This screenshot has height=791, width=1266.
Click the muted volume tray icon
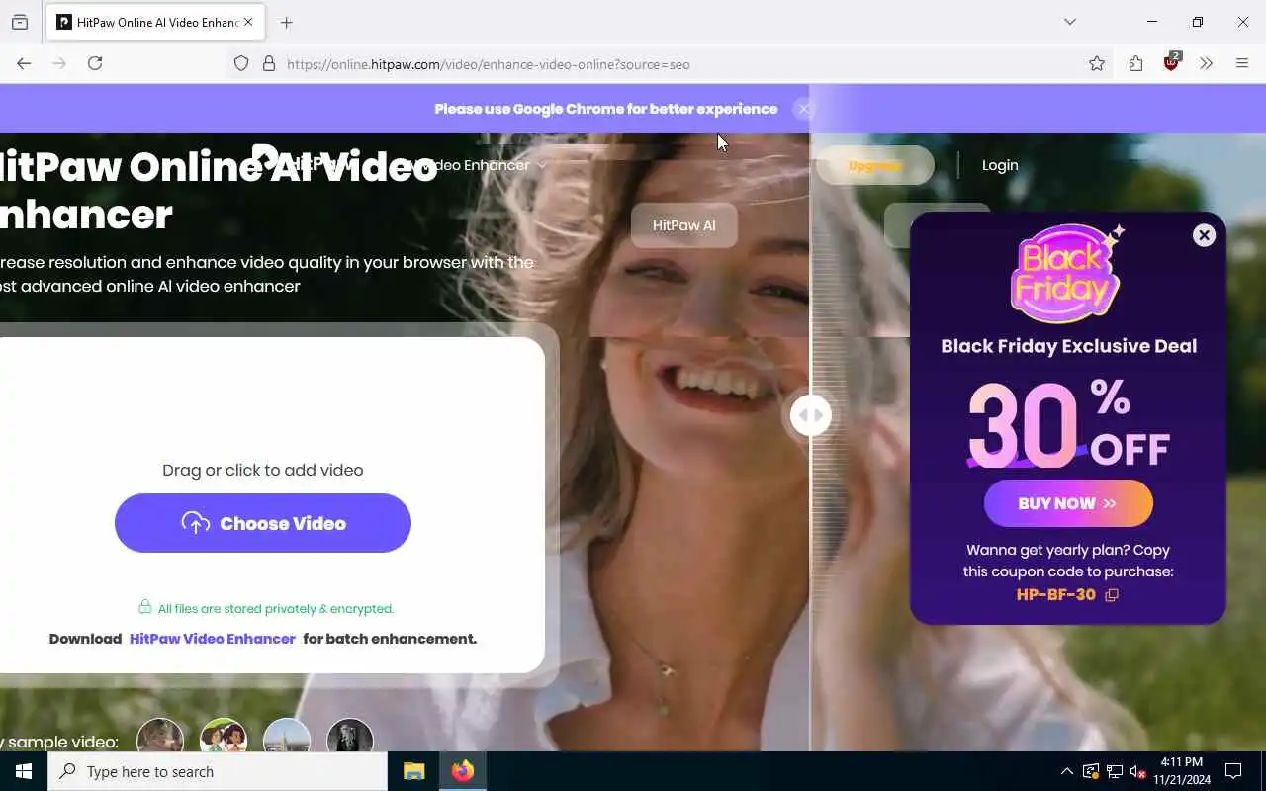pos(1138,771)
